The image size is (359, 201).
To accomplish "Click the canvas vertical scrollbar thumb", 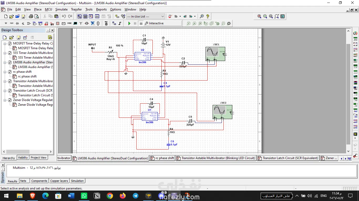I will [x=348, y=94].
